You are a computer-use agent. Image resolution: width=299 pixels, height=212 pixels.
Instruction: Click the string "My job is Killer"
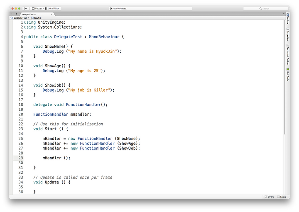pos(89,90)
